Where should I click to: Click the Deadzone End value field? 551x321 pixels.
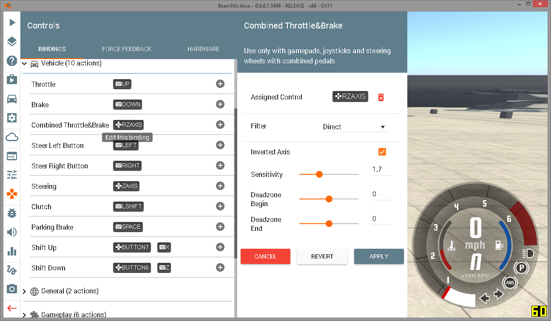click(x=382, y=219)
